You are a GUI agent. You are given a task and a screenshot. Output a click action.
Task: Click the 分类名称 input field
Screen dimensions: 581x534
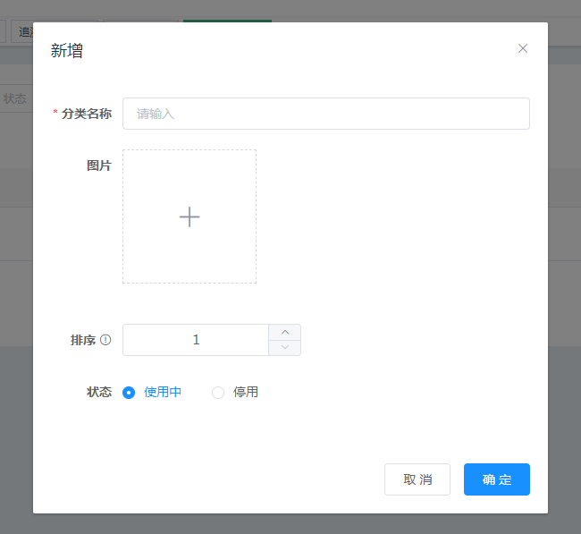[x=326, y=114]
